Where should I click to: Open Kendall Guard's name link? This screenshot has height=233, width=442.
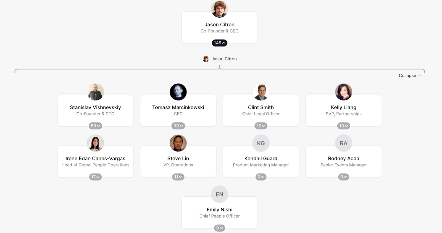[261, 158]
